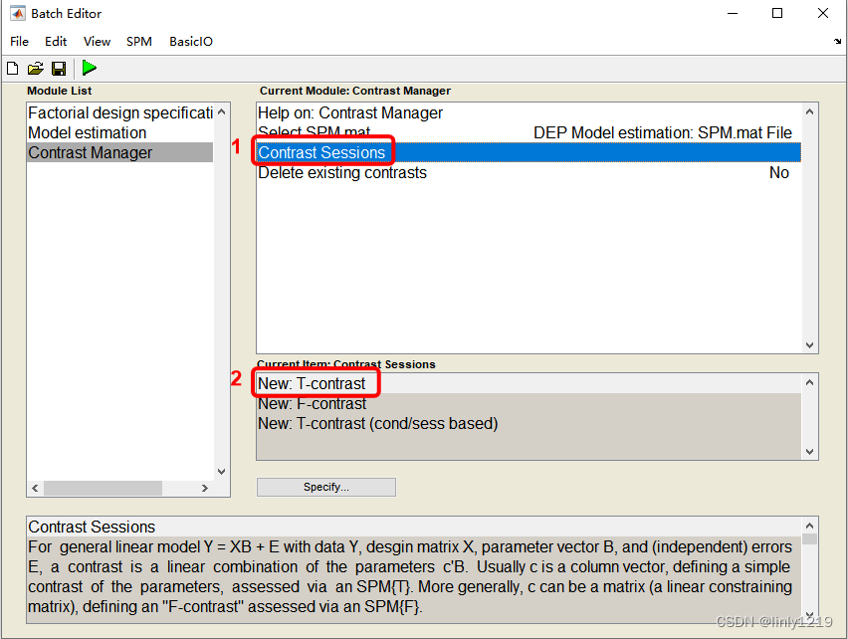Run the batch with the green arrow

[89, 68]
